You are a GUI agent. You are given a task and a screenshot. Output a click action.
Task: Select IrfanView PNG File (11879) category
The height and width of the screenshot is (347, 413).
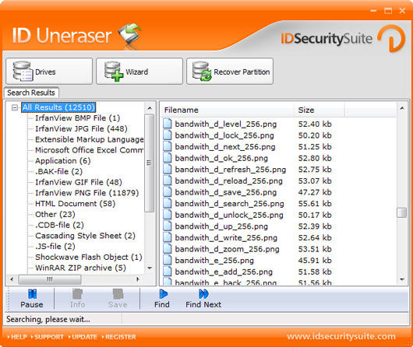(87, 193)
